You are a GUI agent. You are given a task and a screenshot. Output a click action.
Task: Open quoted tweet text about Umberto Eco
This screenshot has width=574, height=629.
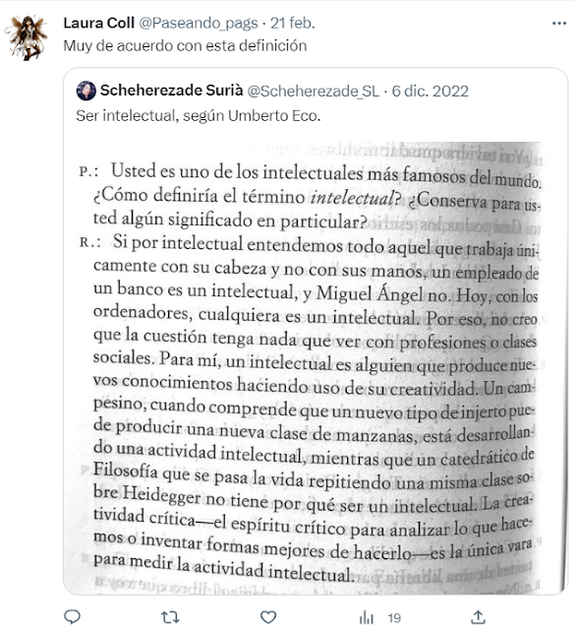click(x=199, y=116)
